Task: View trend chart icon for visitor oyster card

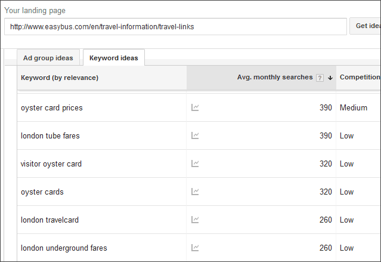Action: tap(195, 164)
